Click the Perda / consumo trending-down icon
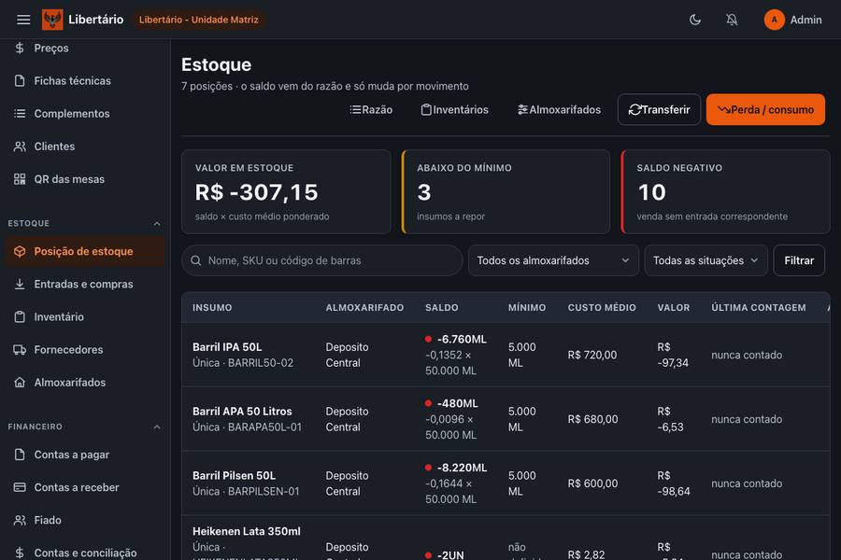Viewport: 841px width, 560px height. click(x=724, y=109)
